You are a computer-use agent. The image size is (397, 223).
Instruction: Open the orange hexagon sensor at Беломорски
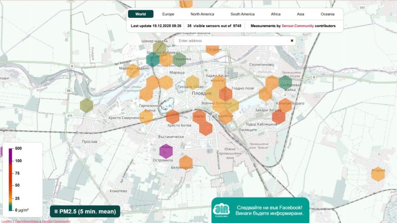pos(186,162)
